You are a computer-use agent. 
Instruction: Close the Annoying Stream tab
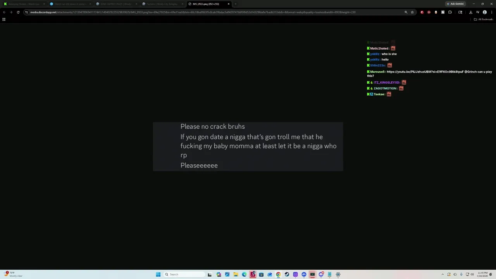pos(44,4)
